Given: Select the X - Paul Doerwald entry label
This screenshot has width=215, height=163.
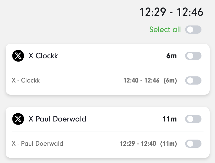Looking at the screenshot, I should tap(38, 144).
